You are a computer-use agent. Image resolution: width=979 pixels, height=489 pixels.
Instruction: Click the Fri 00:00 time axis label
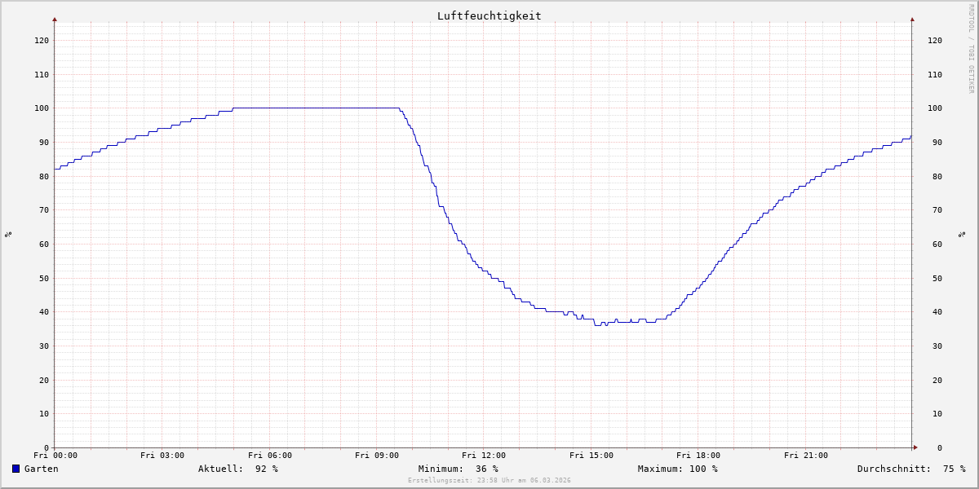55,456
